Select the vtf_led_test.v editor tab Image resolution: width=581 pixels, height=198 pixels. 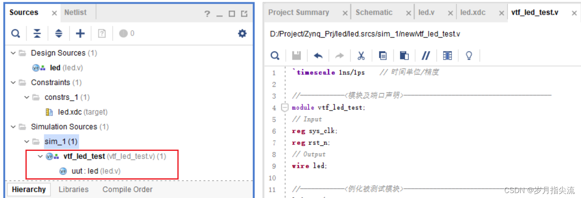[x=535, y=12]
